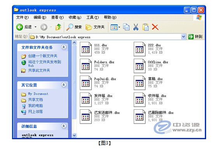The width and height of the screenshot is (215, 150).
Task: Open the 收藏(A) menu
Action: [75, 17]
